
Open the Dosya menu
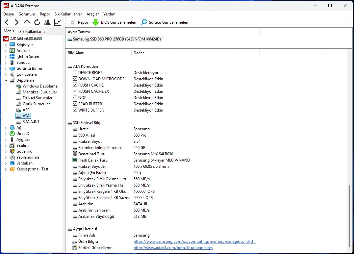point(9,14)
